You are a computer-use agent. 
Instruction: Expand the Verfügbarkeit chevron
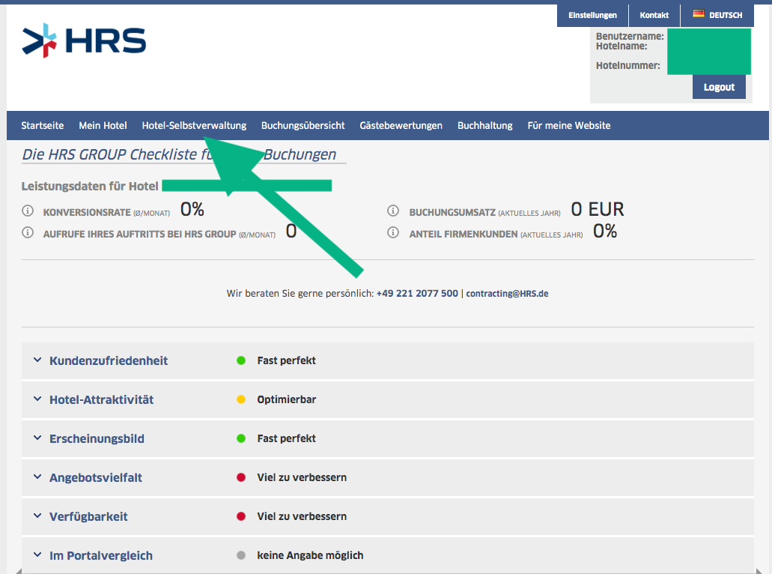37,516
